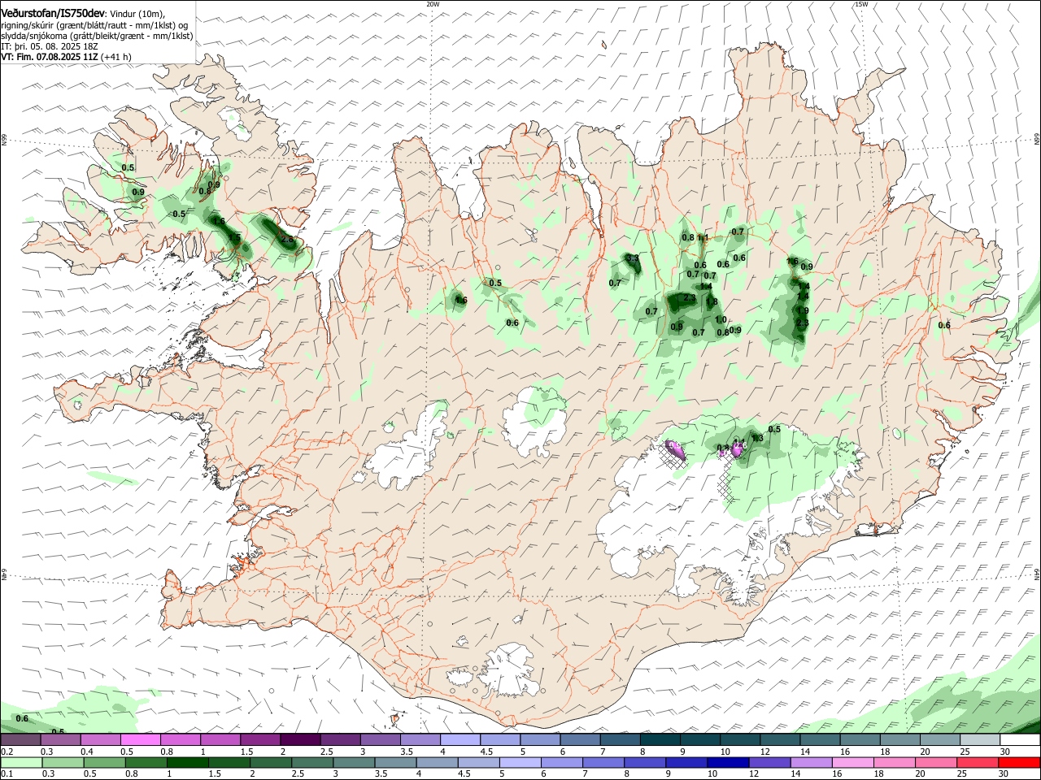Select the darkest purple swatch starting at 2
1041x780 pixels.
pyautogui.click(x=301, y=740)
